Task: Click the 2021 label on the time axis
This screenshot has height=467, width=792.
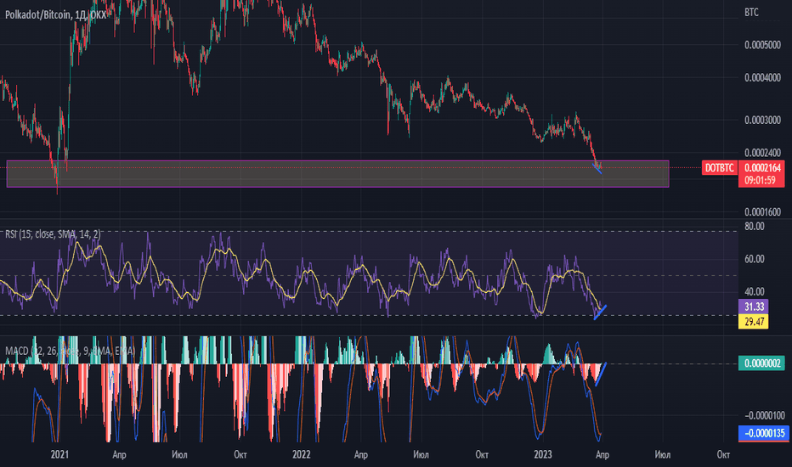Action: [59, 454]
